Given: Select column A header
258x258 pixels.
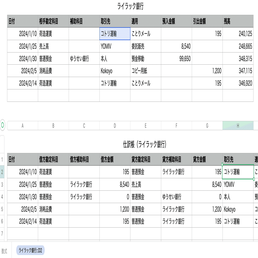Looking at the screenshot, I should point(23,125).
